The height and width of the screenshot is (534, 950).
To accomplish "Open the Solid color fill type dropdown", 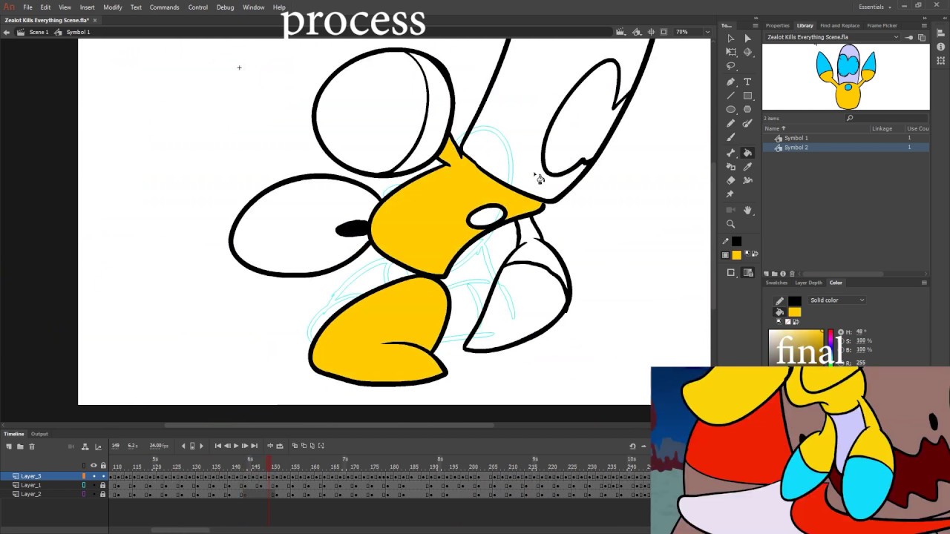I will [836, 300].
